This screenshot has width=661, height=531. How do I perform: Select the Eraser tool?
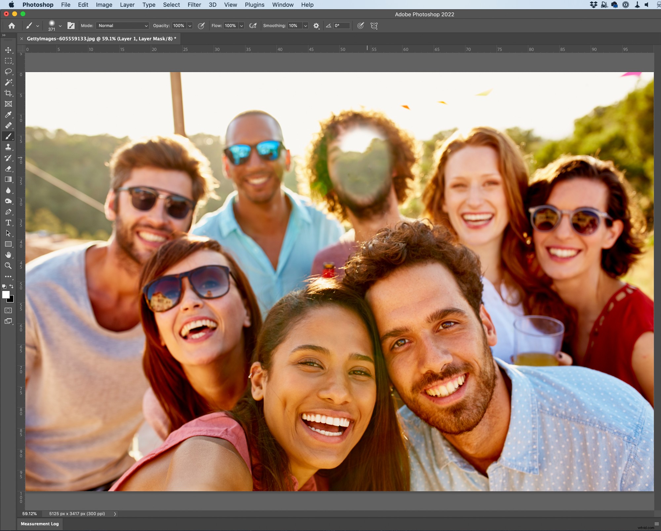tap(8, 169)
